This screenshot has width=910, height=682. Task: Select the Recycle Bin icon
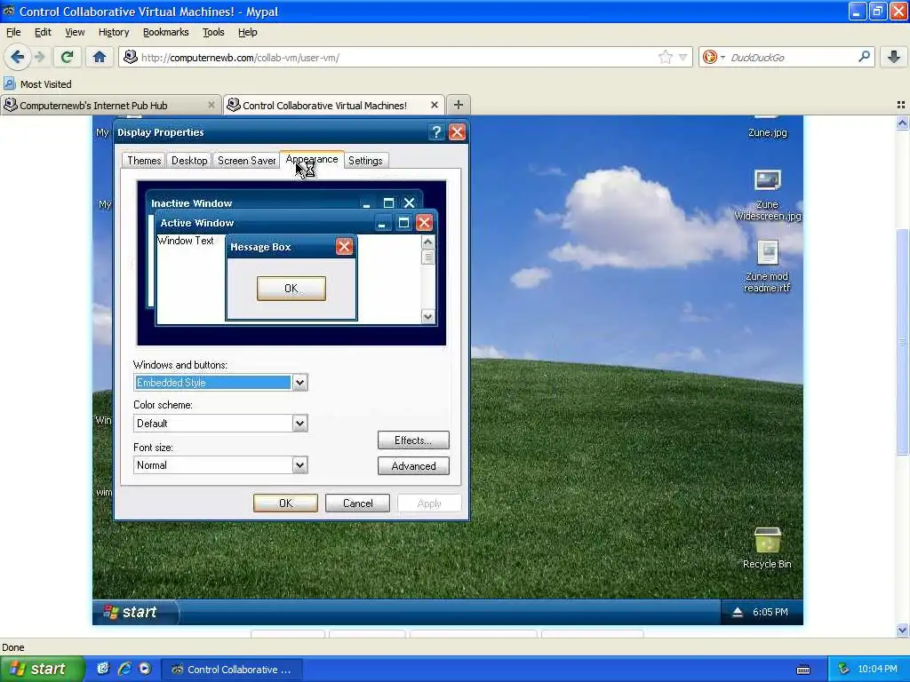tap(767, 549)
